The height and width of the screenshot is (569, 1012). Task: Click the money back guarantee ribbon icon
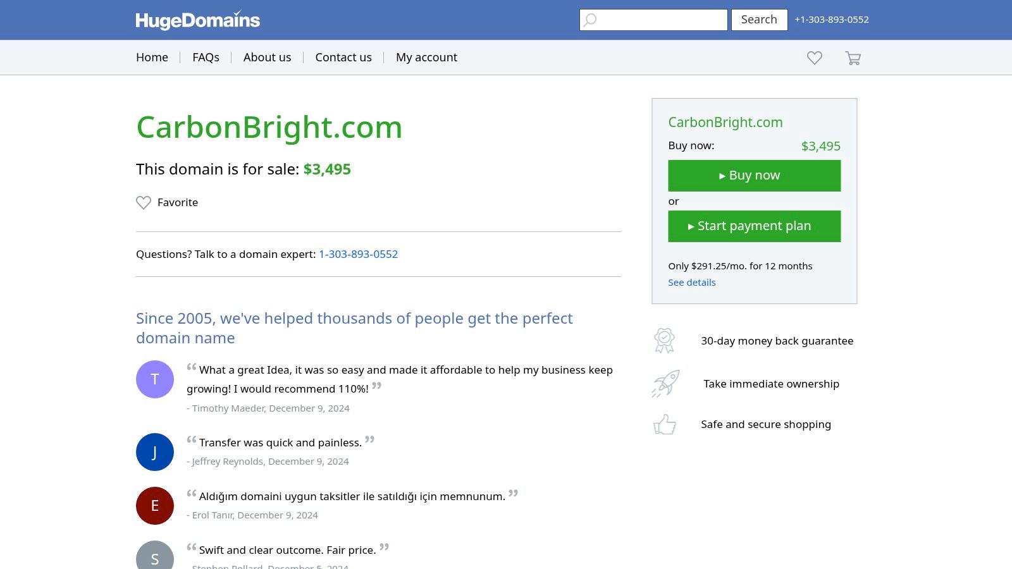click(664, 341)
